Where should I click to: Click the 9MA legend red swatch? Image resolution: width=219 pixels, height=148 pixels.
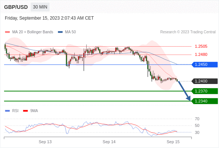coord(25,111)
